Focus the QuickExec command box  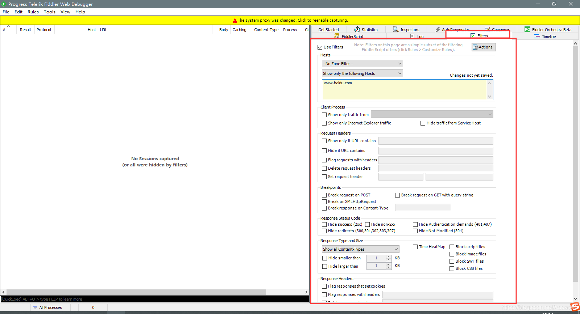[155, 299]
